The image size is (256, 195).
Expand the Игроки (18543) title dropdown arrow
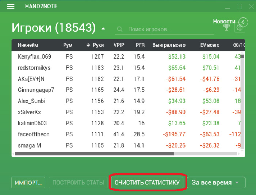click(x=103, y=29)
